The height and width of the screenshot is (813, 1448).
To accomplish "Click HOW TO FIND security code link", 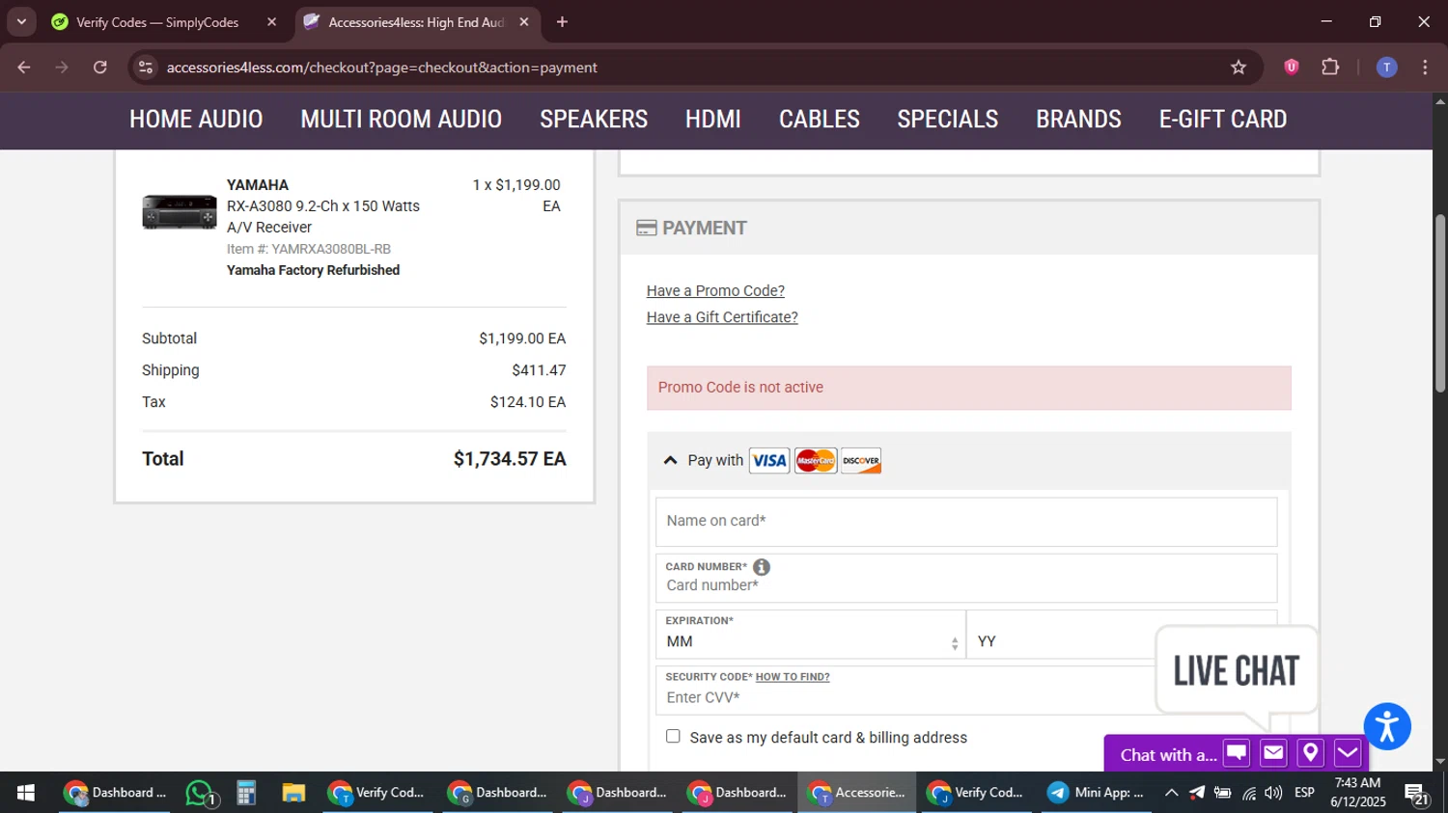I will tap(793, 677).
